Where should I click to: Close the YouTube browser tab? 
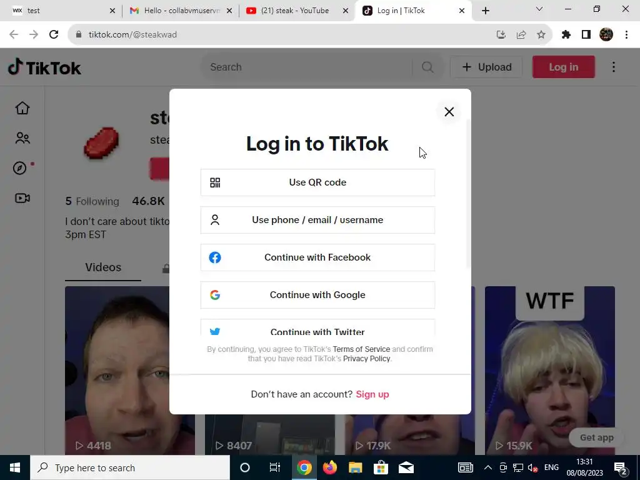(x=346, y=11)
